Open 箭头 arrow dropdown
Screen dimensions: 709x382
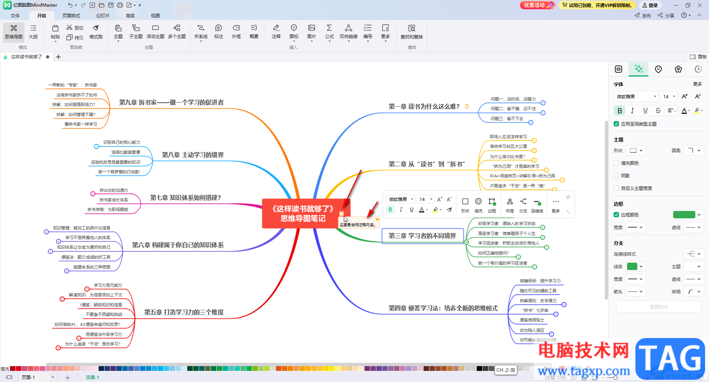tap(636, 291)
